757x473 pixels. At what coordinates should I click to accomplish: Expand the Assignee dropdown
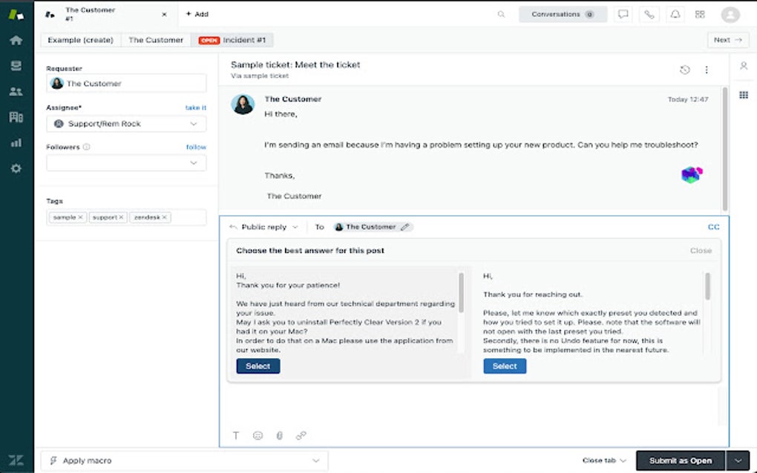(194, 124)
